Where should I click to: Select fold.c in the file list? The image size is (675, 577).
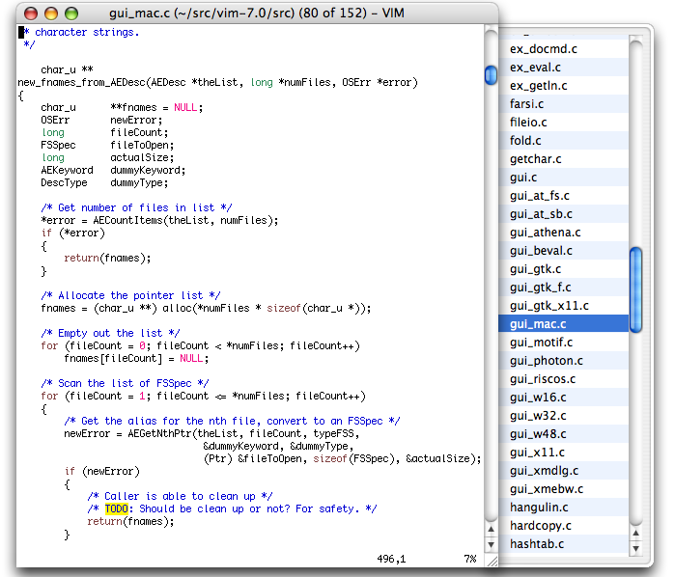coord(563,141)
